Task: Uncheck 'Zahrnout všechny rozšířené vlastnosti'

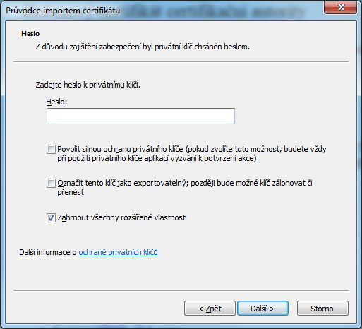Action: (x=51, y=218)
